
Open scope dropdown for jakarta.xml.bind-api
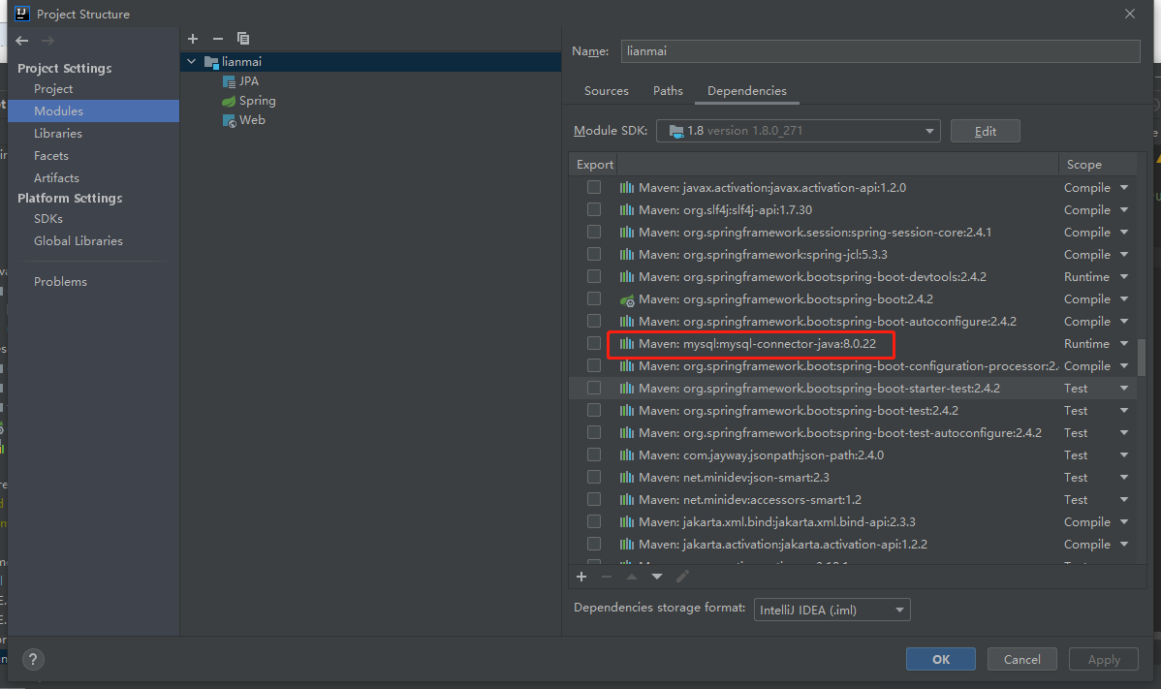pyautogui.click(x=1124, y=521)
